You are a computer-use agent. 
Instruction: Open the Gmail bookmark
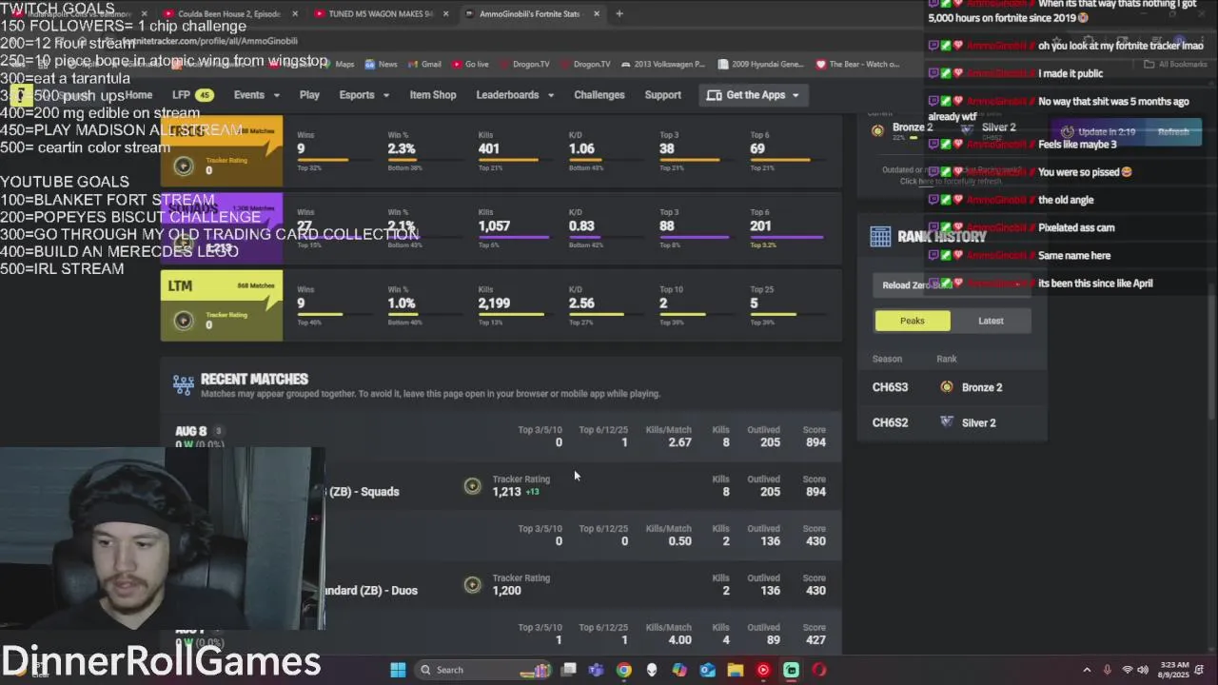pos(424,64)
